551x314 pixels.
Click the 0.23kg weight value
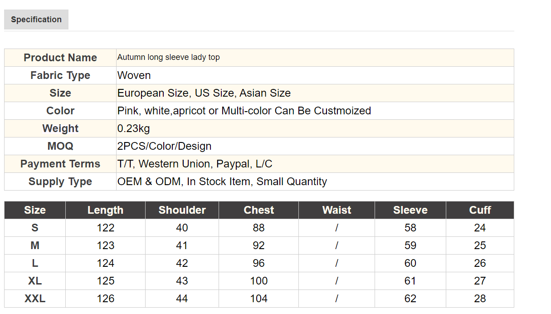133,128
